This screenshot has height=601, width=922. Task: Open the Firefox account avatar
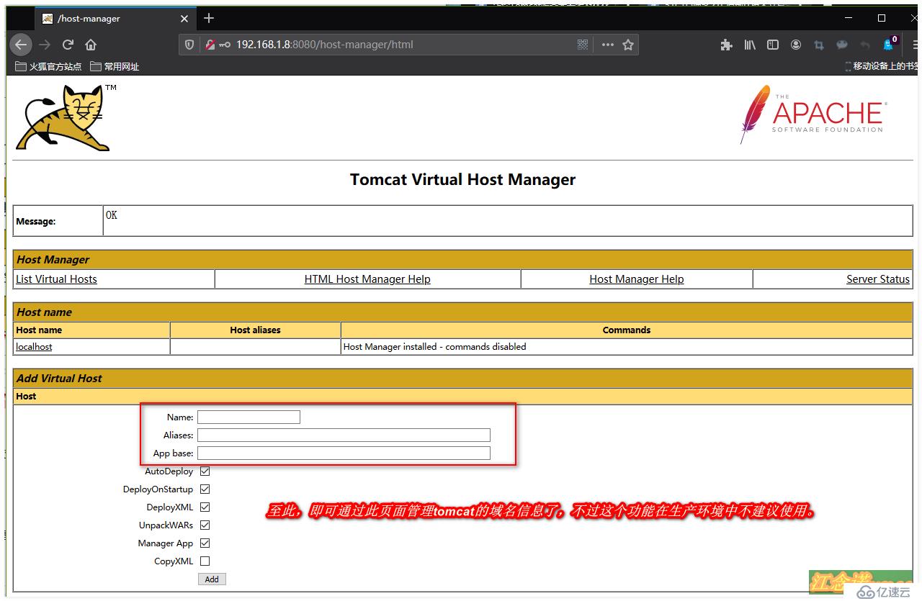pos(796,45)
